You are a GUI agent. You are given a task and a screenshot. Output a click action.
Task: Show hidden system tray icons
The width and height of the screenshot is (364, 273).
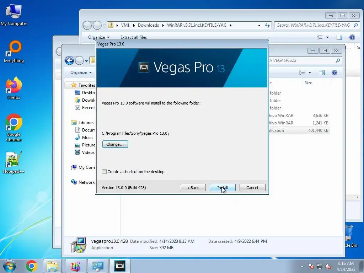pos(302,266)
